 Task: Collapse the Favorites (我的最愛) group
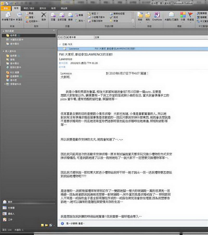(x=3, y=31)
